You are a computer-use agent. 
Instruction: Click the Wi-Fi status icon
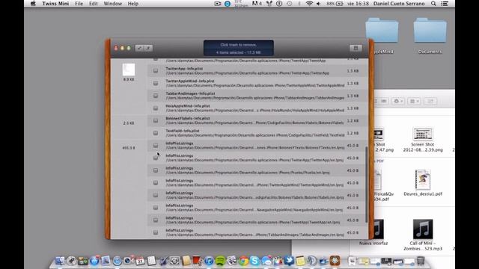(x=309, y=4)
